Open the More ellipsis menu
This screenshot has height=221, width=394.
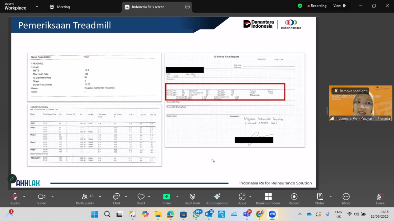(346, 197)
